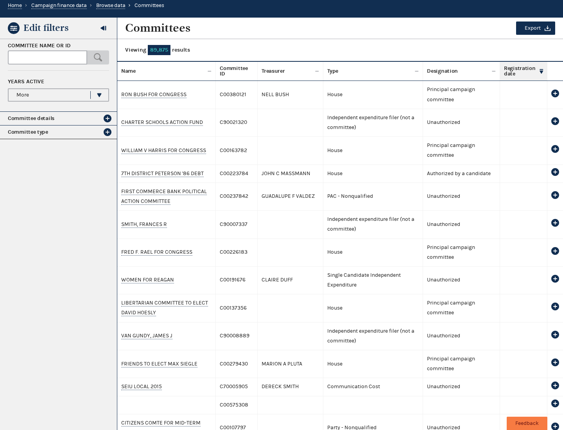Sort the table by Treasurer column
The image size is (563, 430).
290,71
